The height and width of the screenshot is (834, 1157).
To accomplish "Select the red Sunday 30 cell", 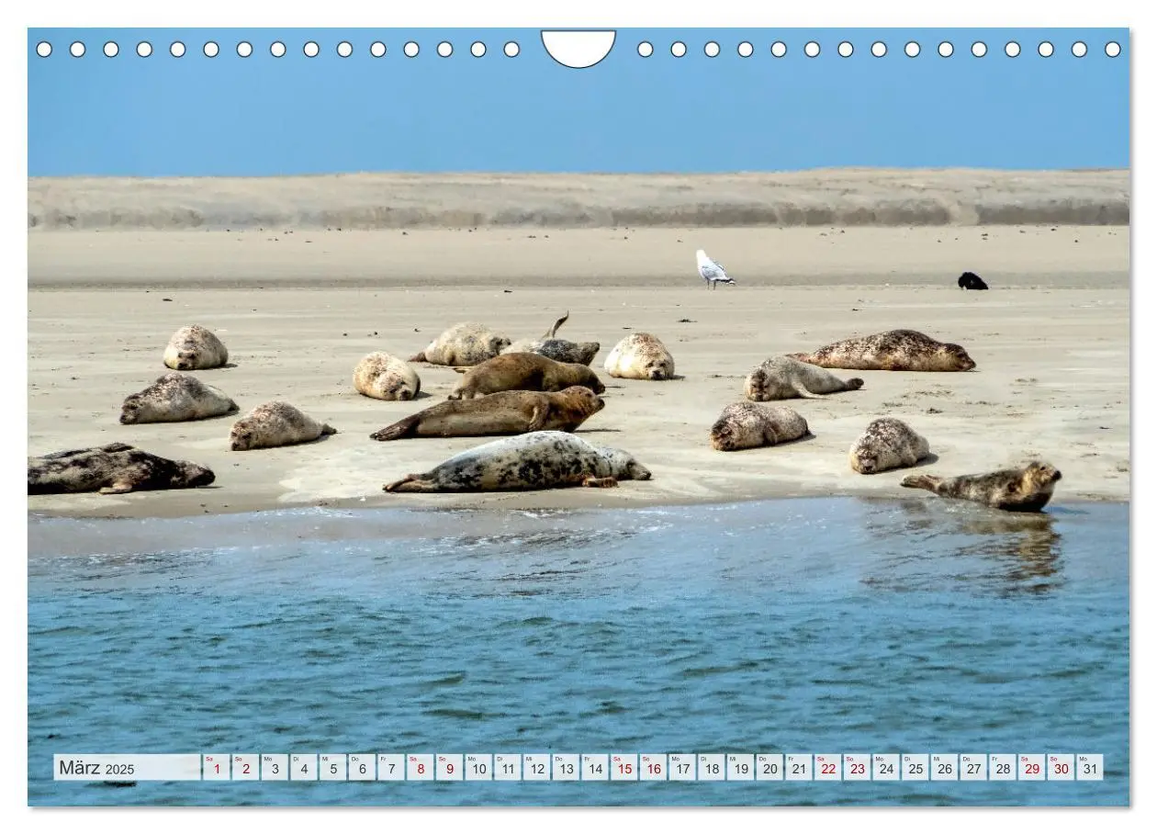I will click(1061, 768).
